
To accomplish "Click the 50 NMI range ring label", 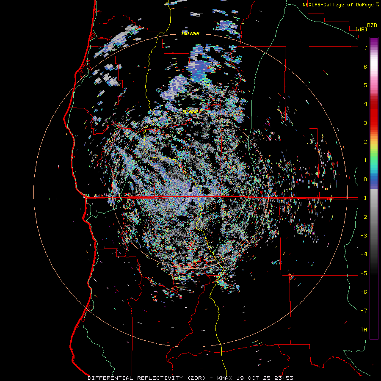I will [x=190, y=112].
